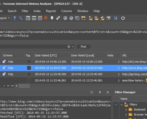The height and width of the screenshot is (119, 147).
Task: Open the Column menu
Action: tap(67, 11)
